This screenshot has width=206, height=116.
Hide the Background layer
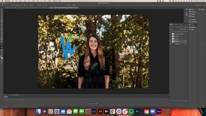(x=171, y=44)
